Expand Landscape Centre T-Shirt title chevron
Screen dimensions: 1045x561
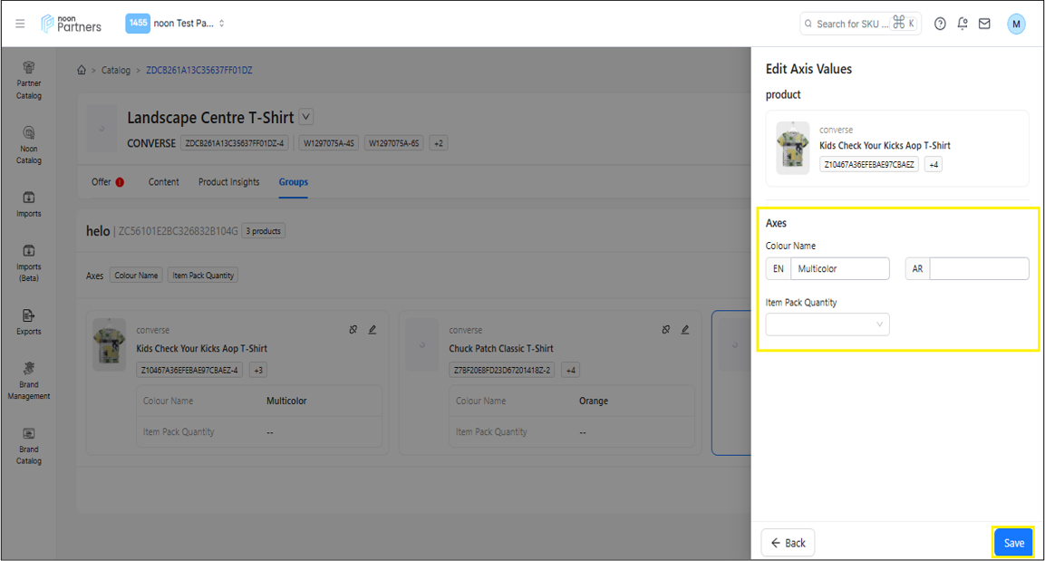(306, 117)
